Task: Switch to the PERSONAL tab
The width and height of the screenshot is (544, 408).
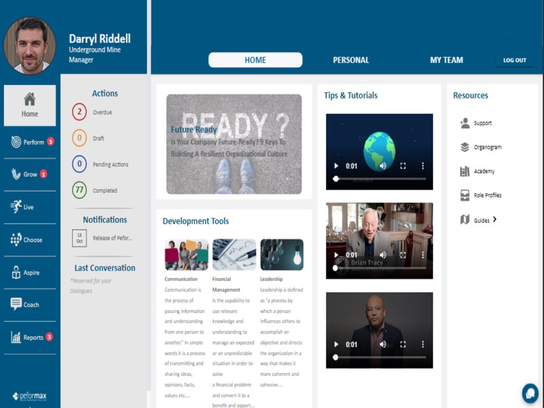Action: [x=351, y=60]
